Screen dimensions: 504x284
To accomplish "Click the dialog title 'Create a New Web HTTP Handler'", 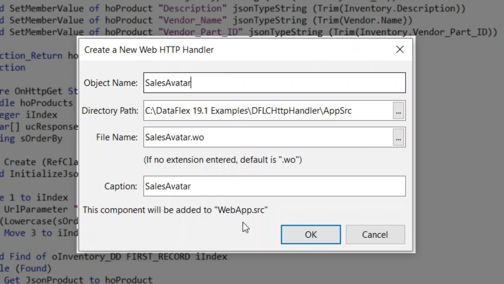I will tap(149, 50).
